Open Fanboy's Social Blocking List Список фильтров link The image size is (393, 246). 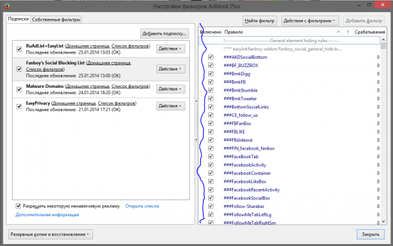tap(45, 69)
